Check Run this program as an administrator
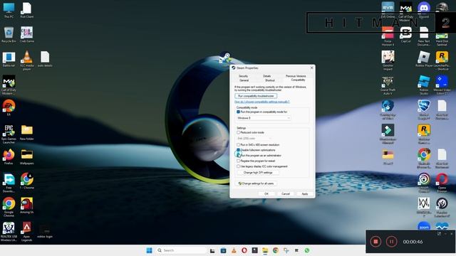The height and width of the screenshot is (256, 456). click(x=238, y=155)
